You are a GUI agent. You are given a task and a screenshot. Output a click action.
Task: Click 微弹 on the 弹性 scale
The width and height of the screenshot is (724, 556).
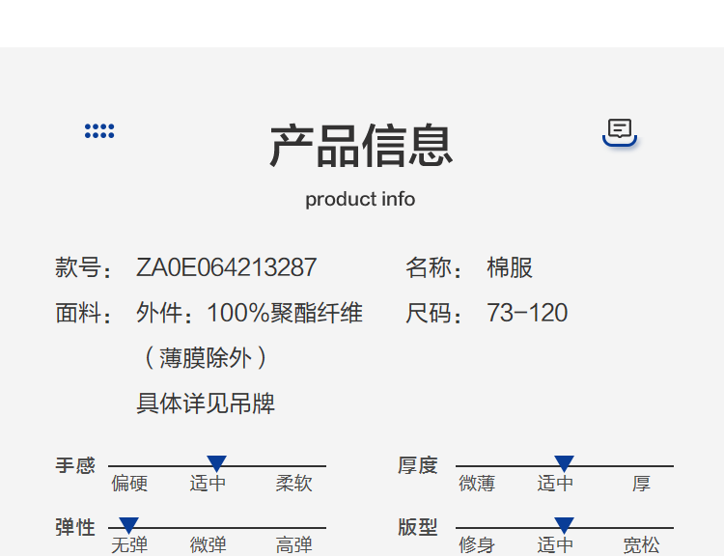pos(208,545)
